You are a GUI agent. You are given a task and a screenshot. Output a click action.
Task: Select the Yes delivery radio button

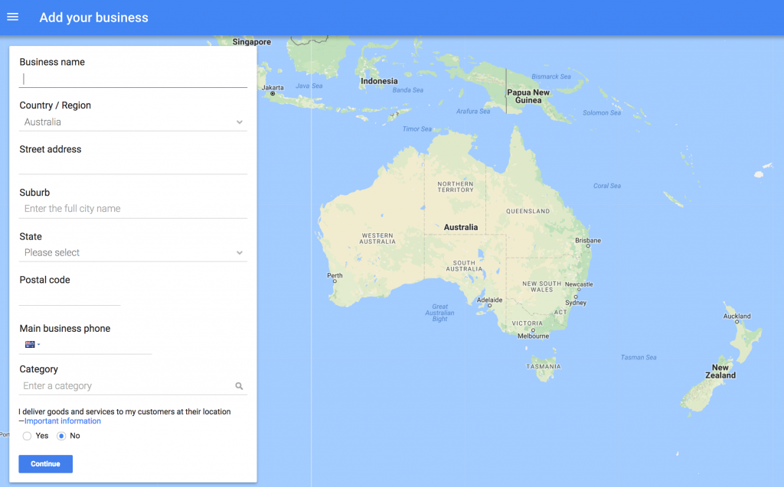27,436
